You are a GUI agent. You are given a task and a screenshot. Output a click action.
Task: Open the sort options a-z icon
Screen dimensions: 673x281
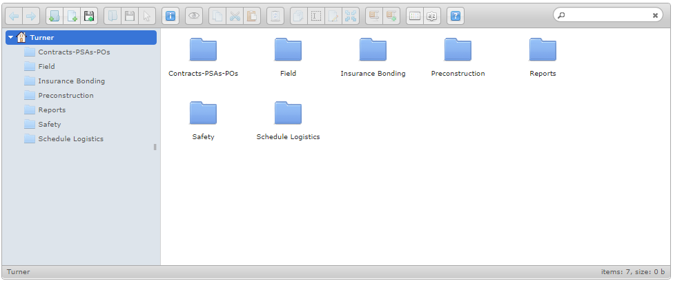(x=432, y=17)
